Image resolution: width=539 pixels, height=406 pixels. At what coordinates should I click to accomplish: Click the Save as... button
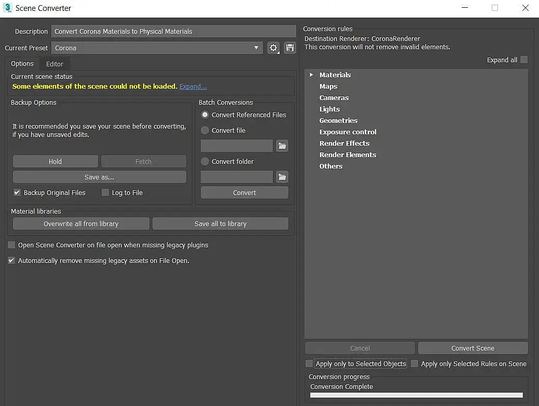[x=99, y=177]
